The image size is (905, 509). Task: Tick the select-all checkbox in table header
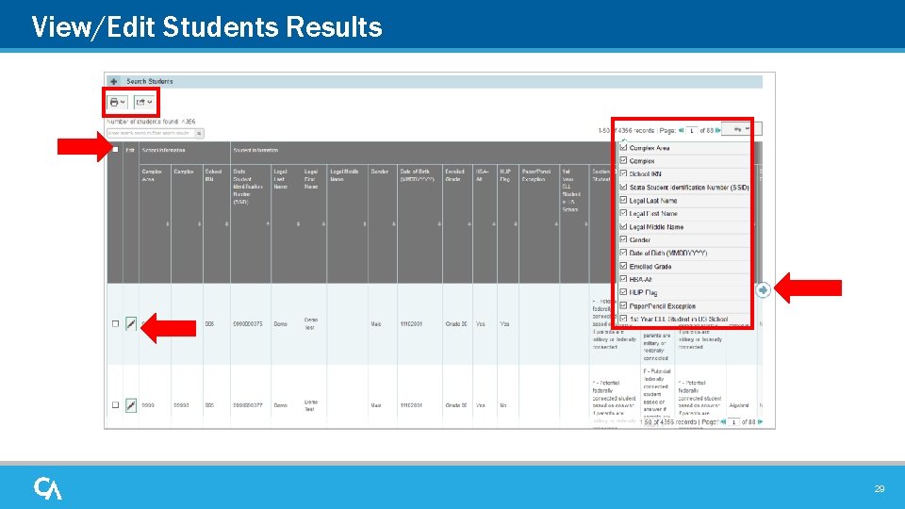(x=115, y=150)
